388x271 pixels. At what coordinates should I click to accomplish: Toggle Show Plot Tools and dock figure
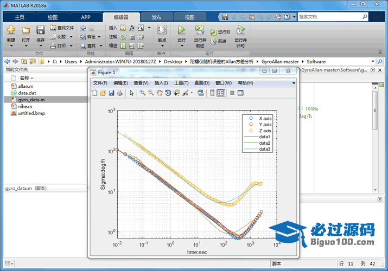pyautogui.click(x=240, y=93)
